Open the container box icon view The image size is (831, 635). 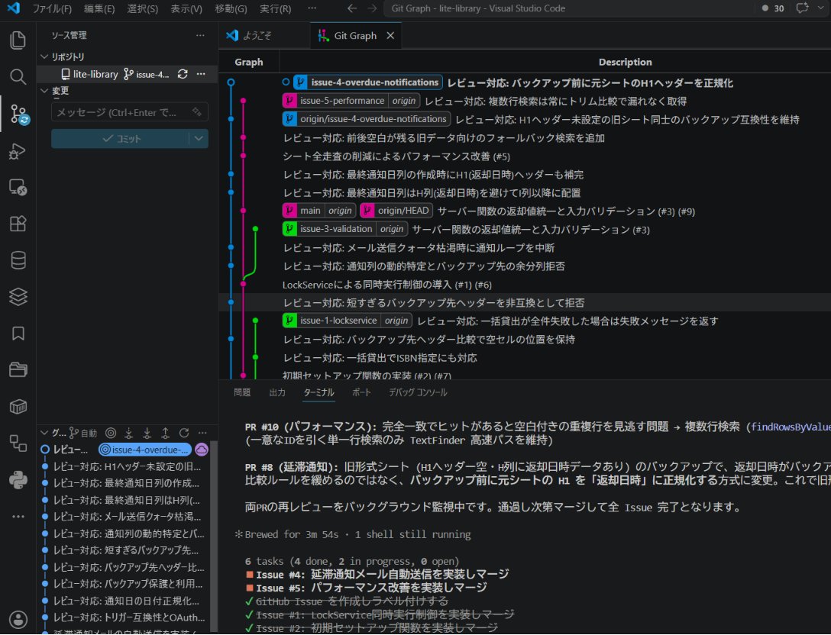18,406
